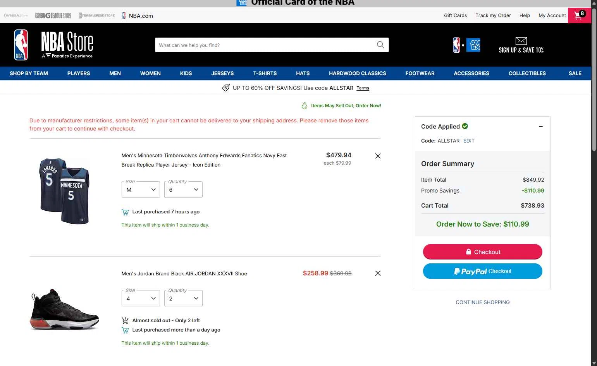Viewport: 597px width, 366px height.
Task: Open the Hats menu
Action: [303, 73]
